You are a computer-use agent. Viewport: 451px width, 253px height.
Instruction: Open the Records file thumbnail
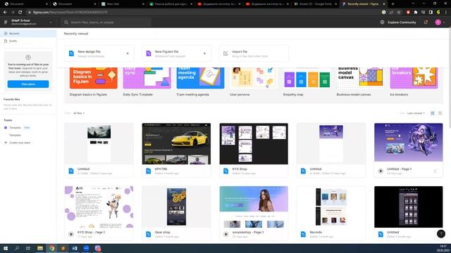[331, 207]
